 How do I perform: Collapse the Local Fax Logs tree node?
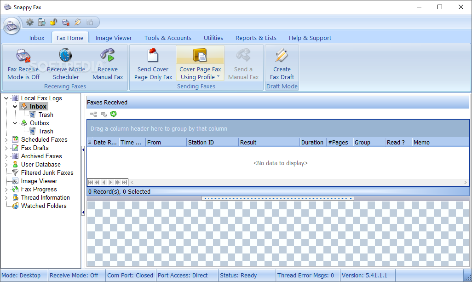(6, 98)
